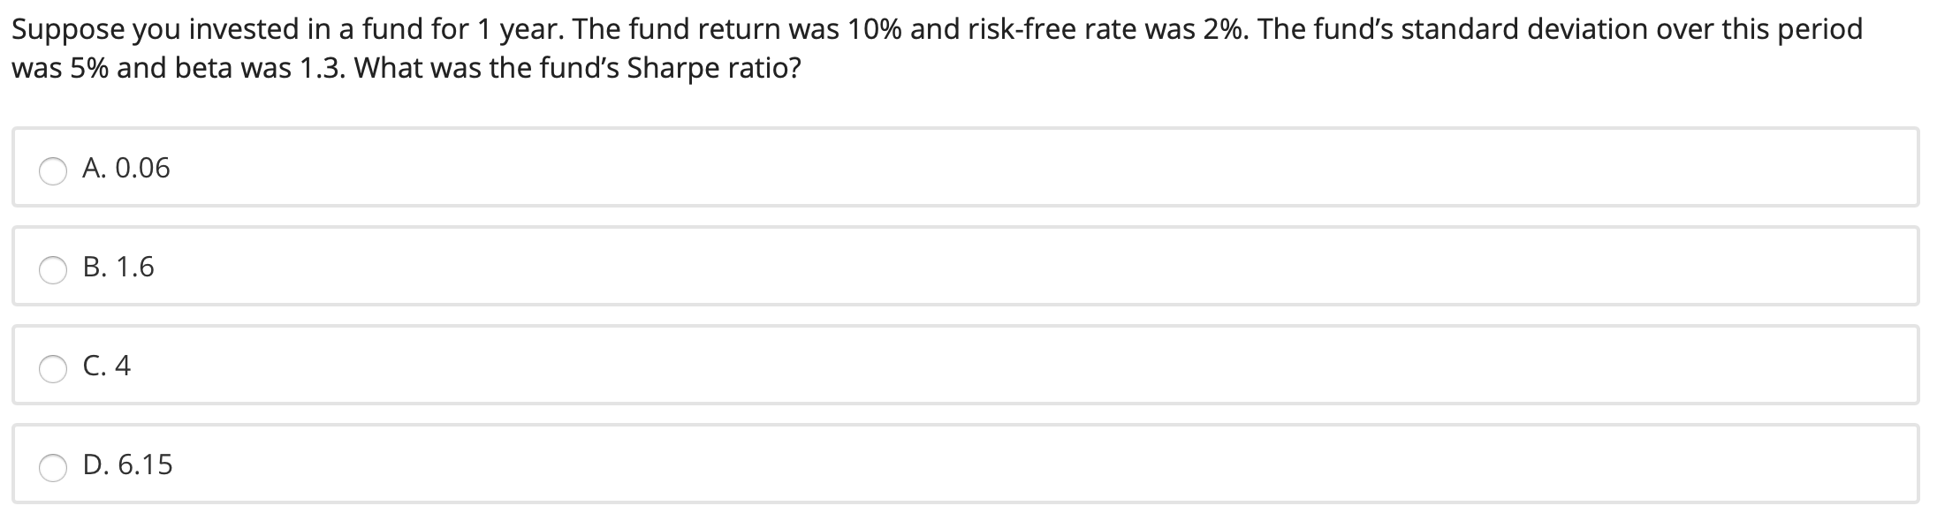Screen dimensions: 1937x521
Task: Click the words 'Sharpe ratio?' in the question
Action: pos(714,69)
